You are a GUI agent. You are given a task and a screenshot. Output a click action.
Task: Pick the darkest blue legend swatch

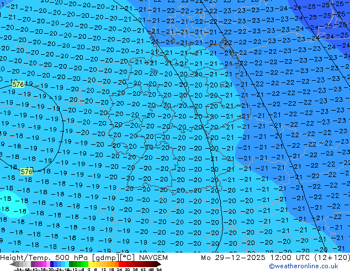(x=52, y=264)
